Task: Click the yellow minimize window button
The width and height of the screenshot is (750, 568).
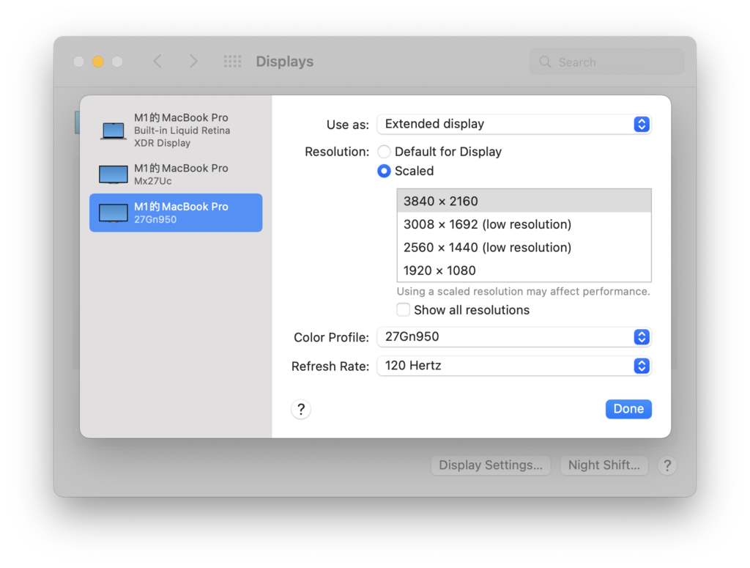Action: click(x=98, y=62)
